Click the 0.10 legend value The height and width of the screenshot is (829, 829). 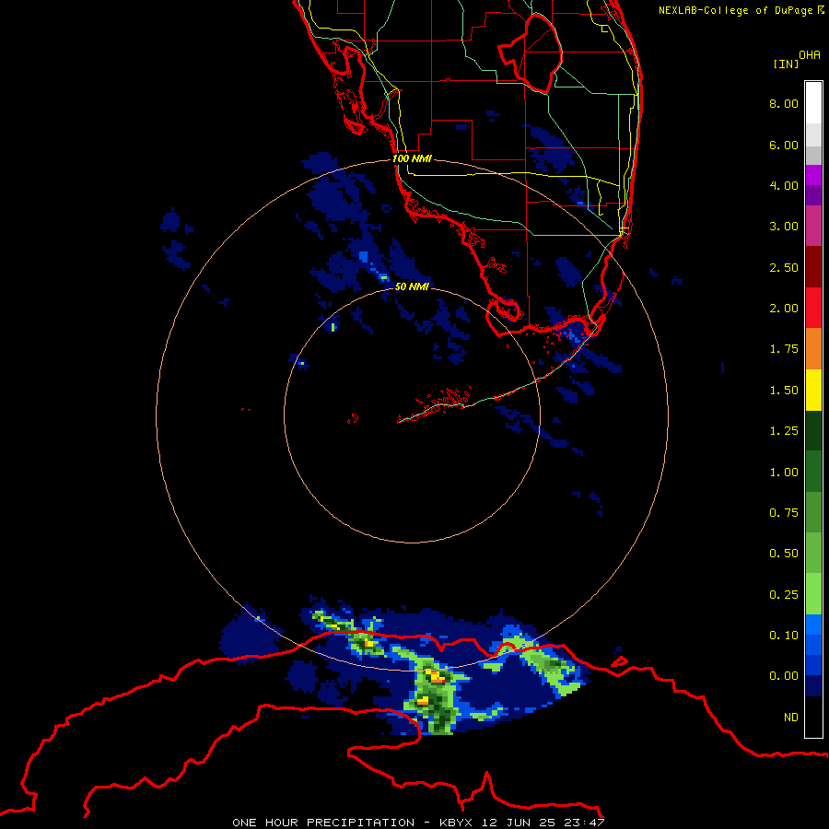[x=784, y=636]
